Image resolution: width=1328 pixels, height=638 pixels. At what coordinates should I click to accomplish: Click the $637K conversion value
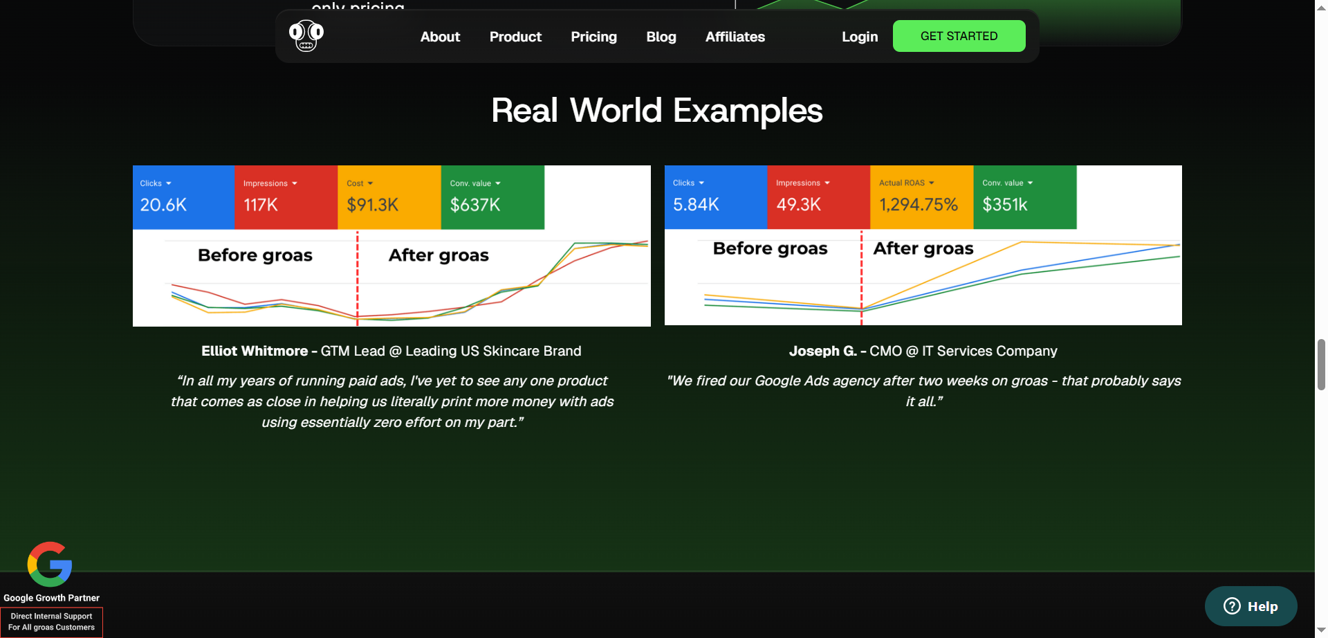[x=475, y=205]
